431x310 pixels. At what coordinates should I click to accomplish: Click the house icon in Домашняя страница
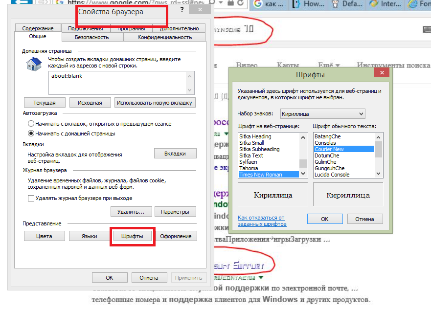[x=34, y=64]
